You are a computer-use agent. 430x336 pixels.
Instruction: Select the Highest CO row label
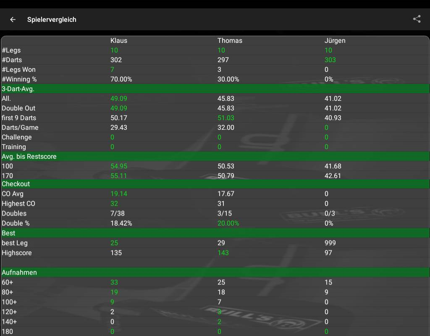[x=18, y=204]
